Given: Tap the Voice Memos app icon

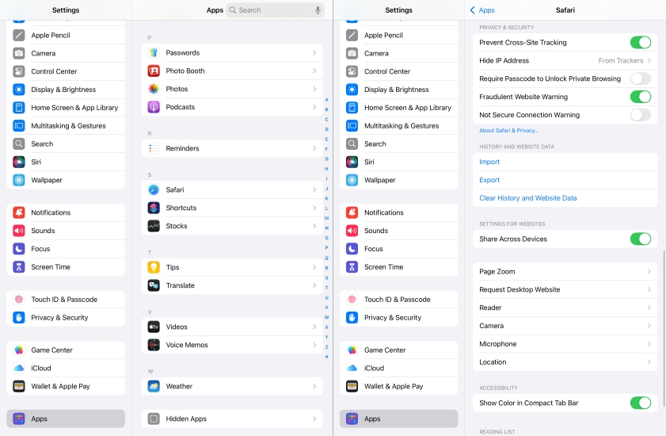Looking at the screenshot, I should click(x=154, y=345).
